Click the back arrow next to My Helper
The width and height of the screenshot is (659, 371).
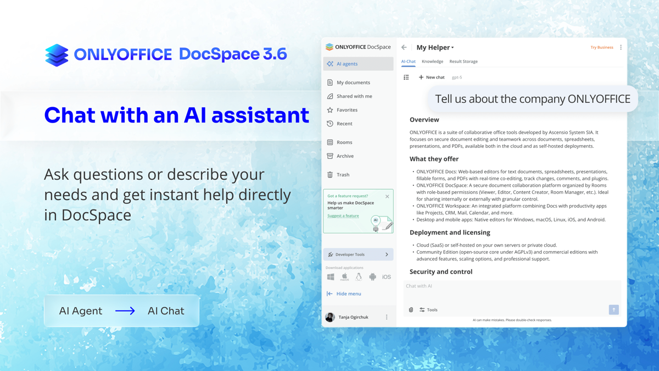404,47
